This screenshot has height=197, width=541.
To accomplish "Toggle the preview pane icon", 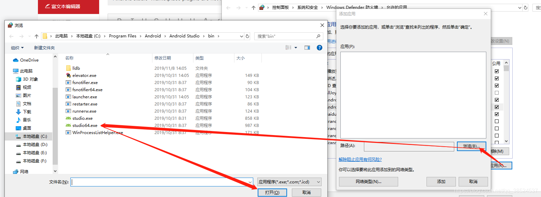I will [307, 48].
